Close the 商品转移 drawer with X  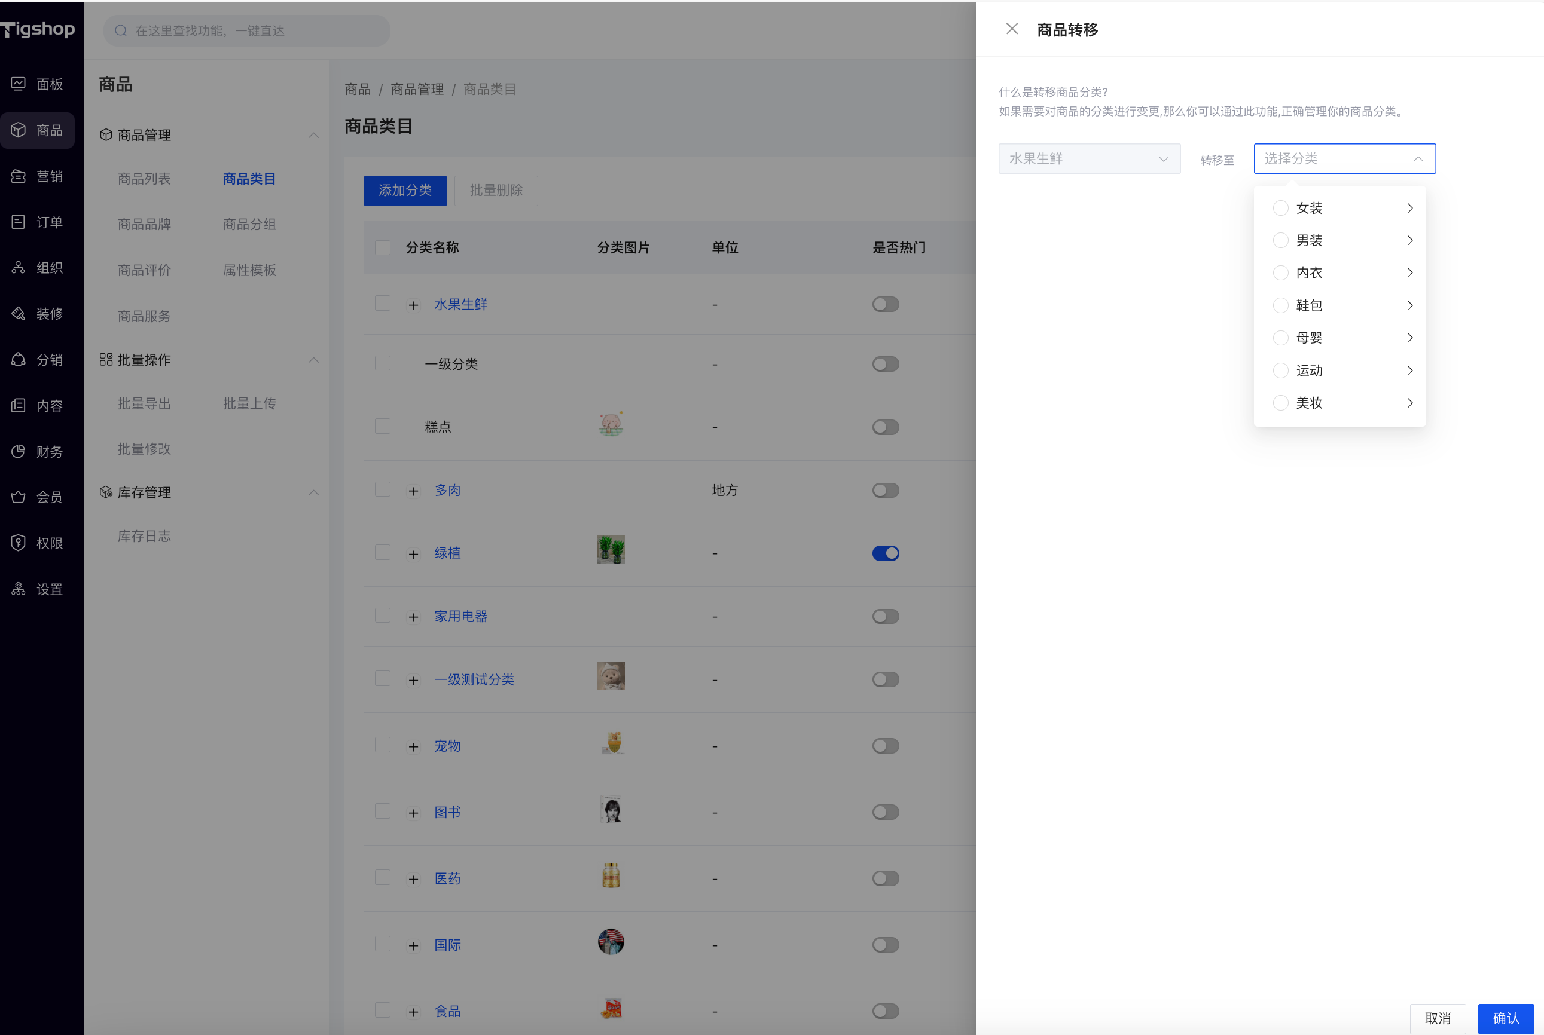(1012, 29)
